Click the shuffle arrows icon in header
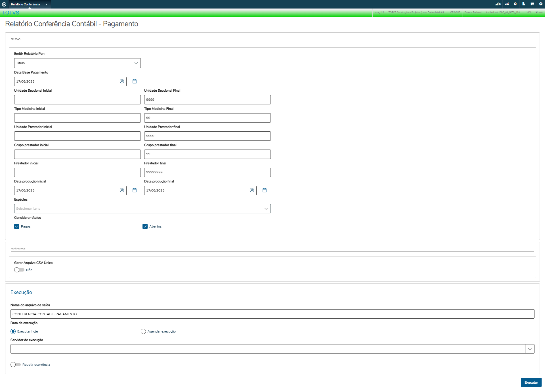 [507, 4]
